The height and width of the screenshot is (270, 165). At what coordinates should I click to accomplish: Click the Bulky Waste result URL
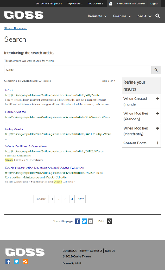[58, 134]
